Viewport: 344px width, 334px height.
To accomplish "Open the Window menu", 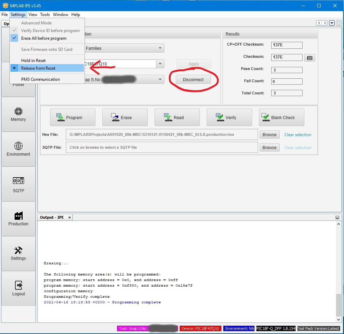I will pos(60,15).
